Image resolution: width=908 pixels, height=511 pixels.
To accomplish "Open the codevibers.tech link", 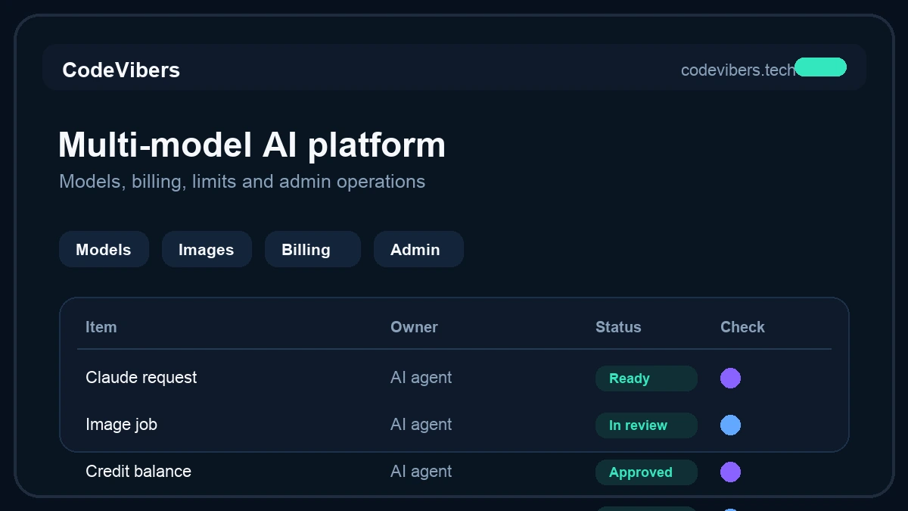I will tap(738, 70).
